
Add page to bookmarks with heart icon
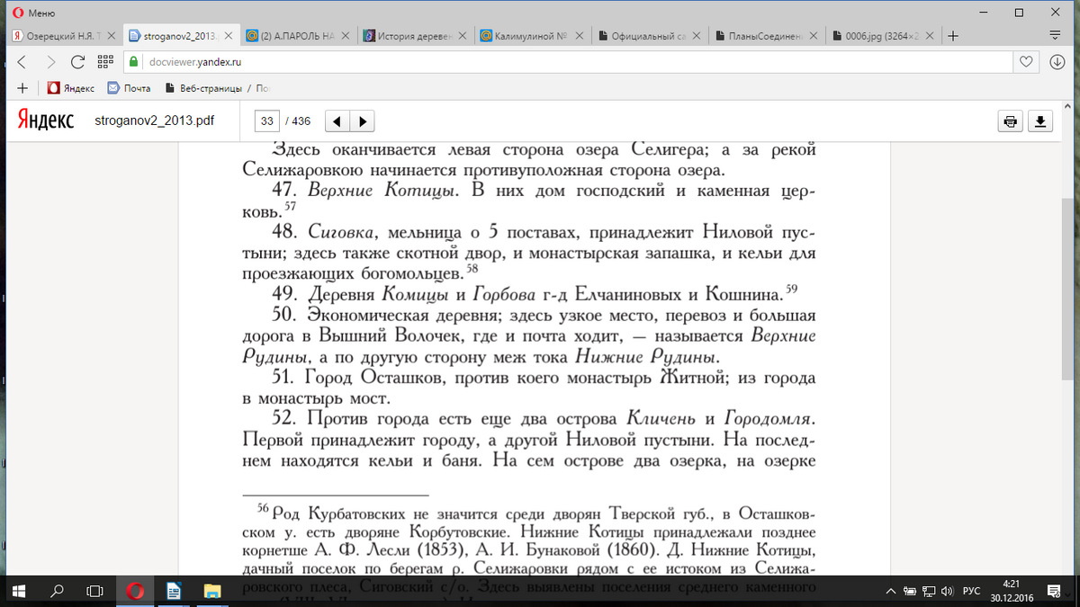(x=1025, y=62)
